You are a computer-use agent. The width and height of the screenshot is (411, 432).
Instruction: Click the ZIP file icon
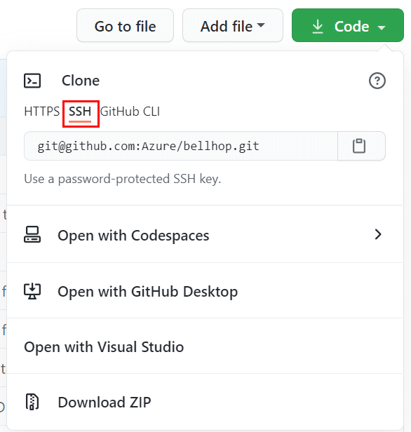(32, 402)
